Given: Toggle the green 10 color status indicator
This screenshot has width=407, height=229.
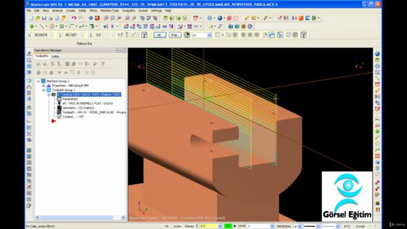Looking at the screenshot, I should [228, 226].
